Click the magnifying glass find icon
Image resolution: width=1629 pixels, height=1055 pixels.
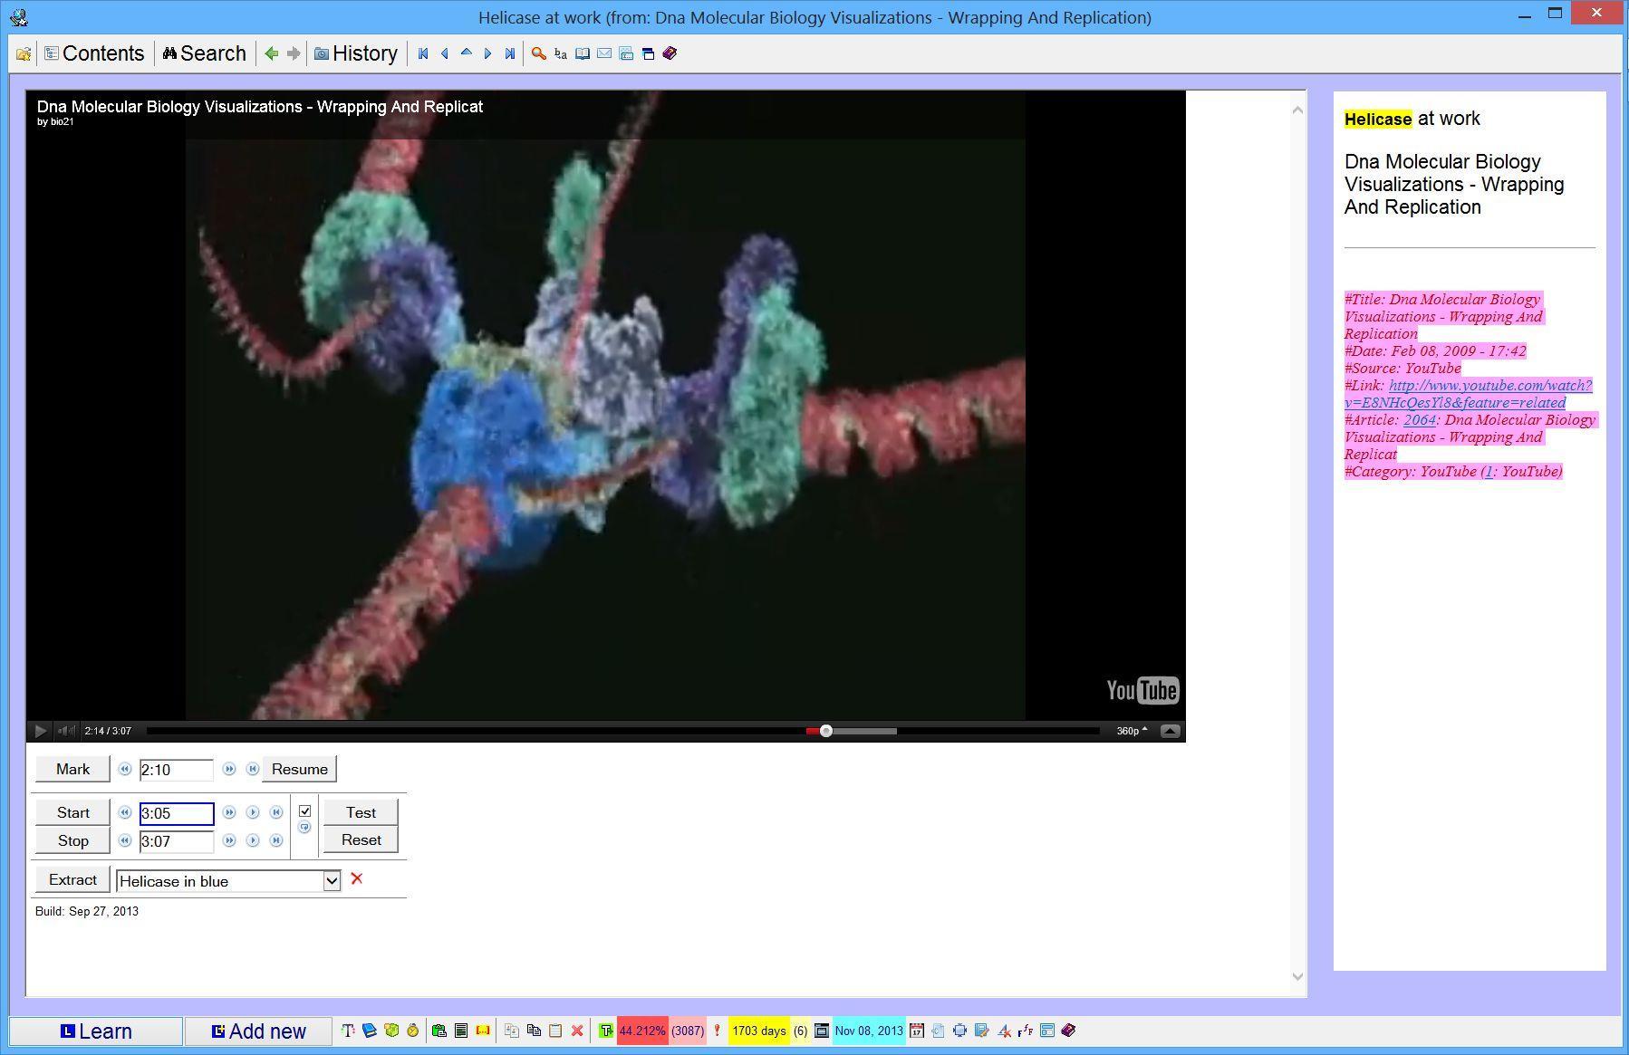coord(538,53)
